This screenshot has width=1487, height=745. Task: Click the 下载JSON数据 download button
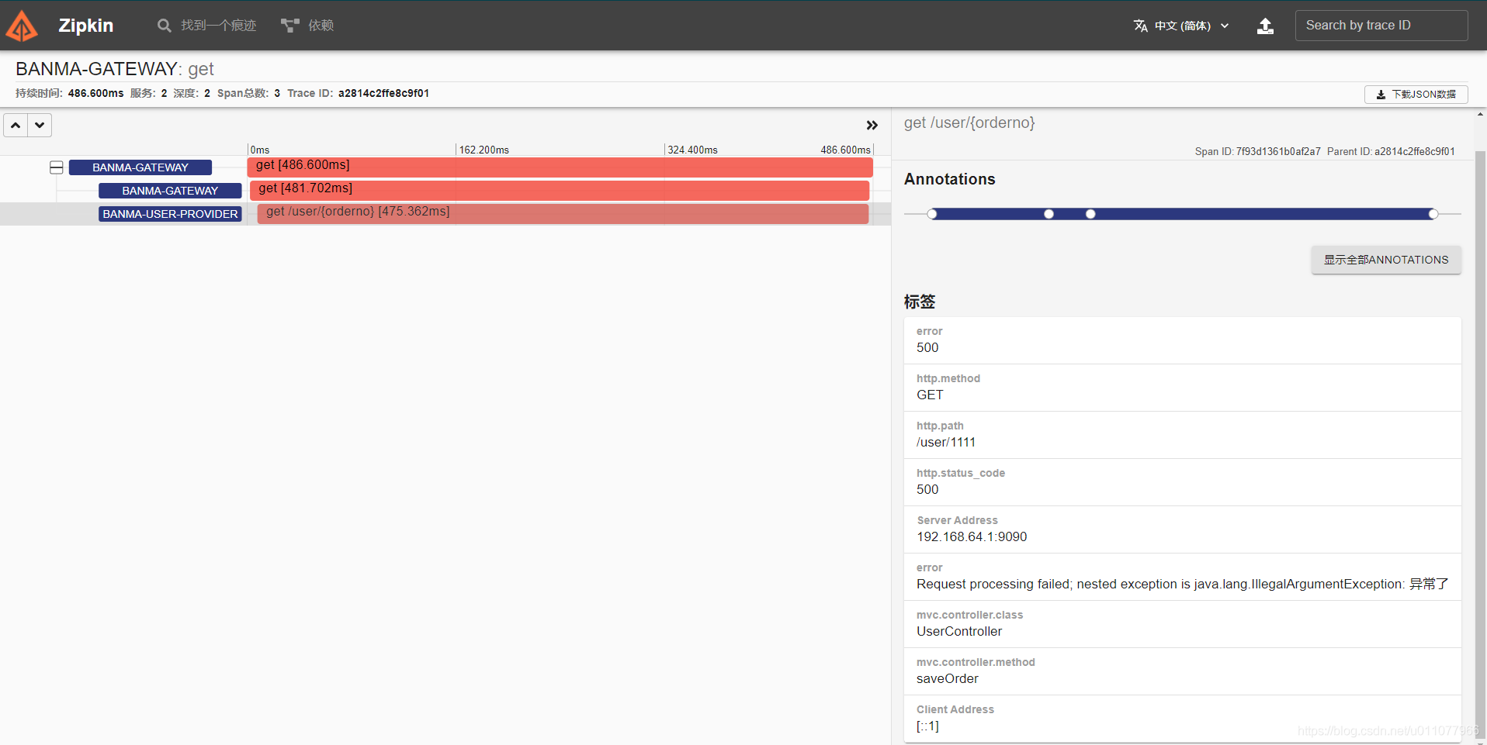click(1416, 95)
